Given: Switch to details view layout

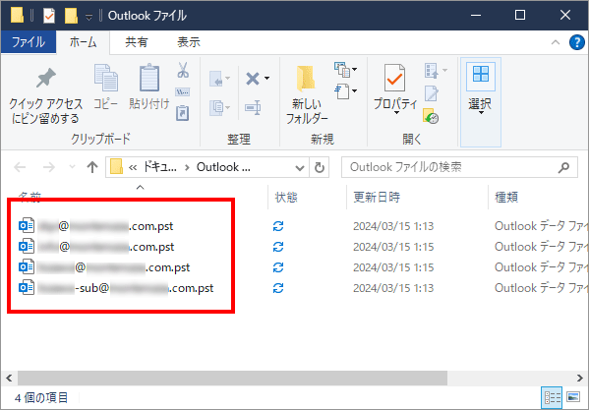Looking at the screenshot, I should coord(553,397).
